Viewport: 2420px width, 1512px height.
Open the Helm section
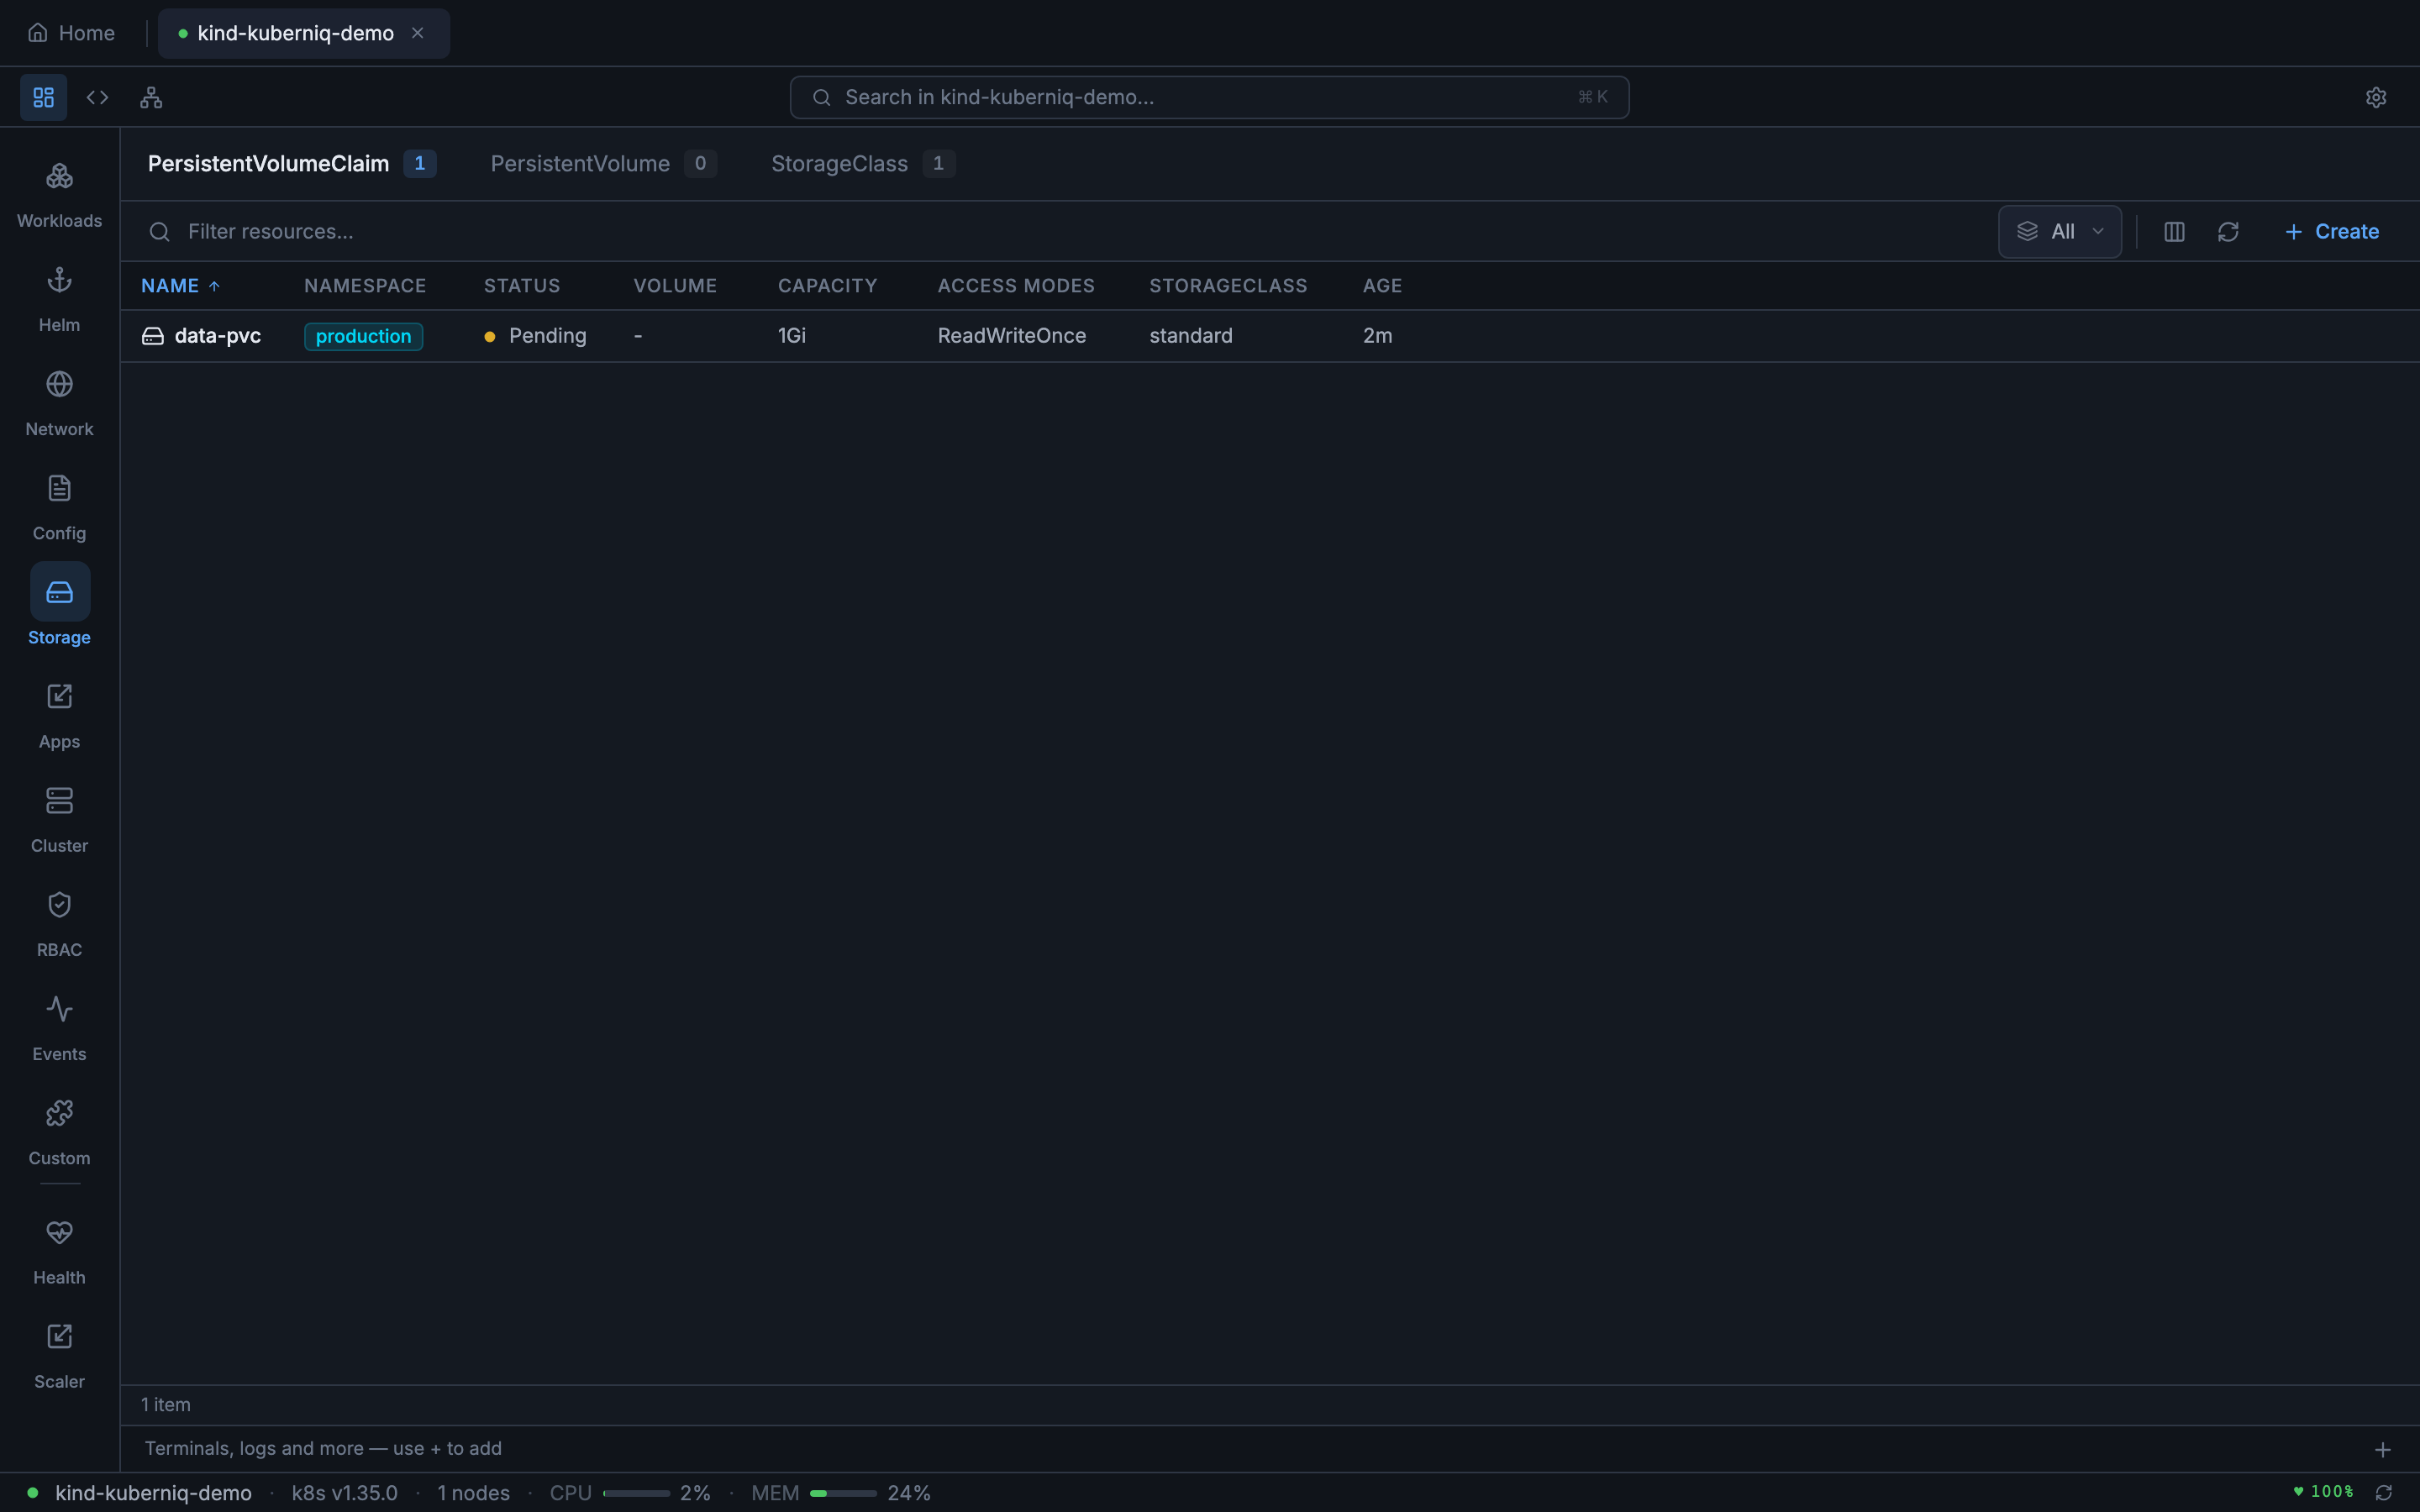click(59, 298)
